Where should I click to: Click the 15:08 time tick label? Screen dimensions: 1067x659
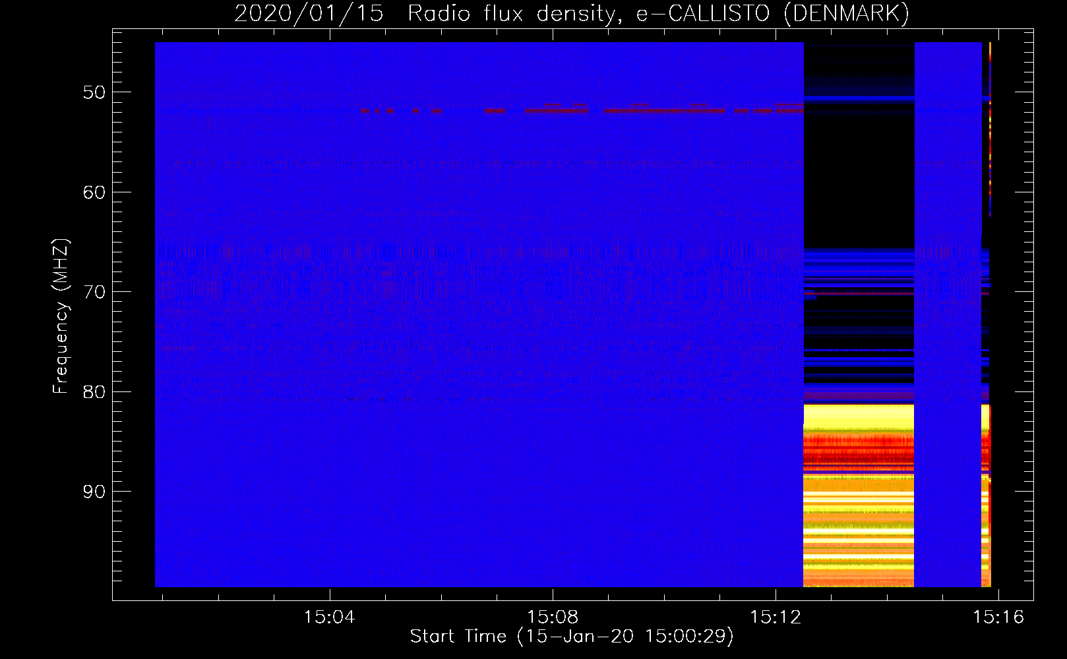pos(553,617)
